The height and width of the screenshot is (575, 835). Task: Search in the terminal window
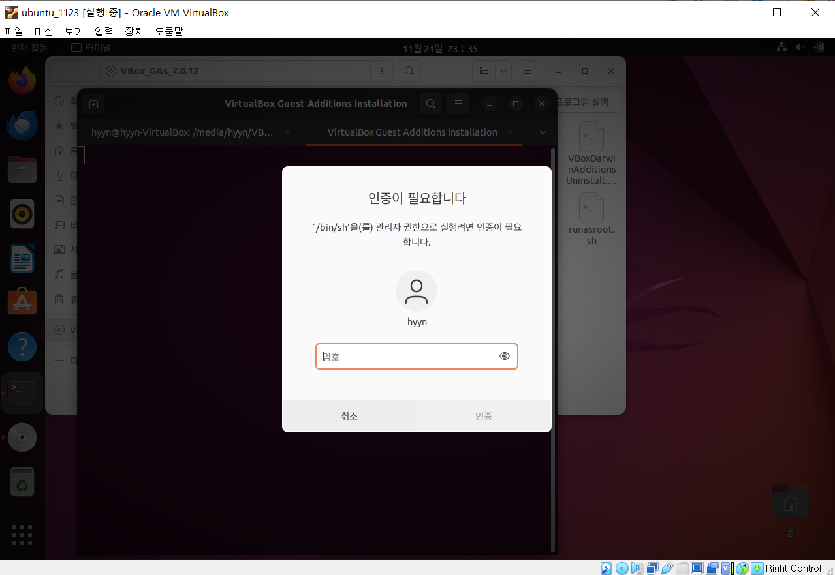pos(431,104)
